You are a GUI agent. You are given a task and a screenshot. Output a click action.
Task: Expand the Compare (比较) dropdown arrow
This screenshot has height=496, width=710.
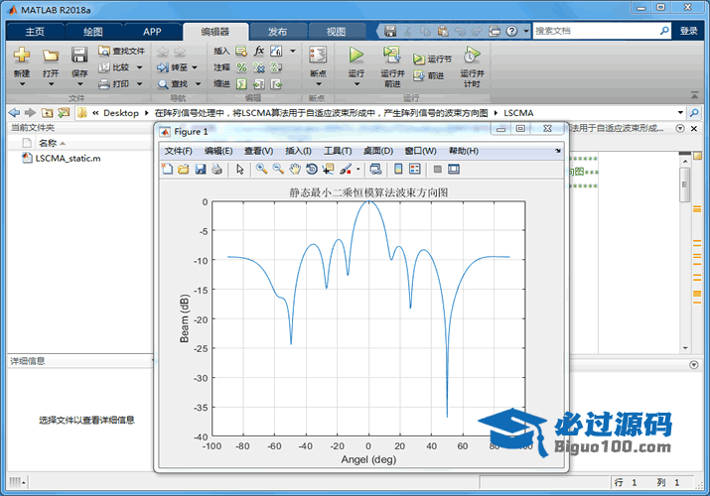point(139,67)
